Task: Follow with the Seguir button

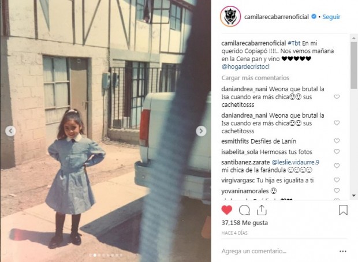Action: click(331, 17)
